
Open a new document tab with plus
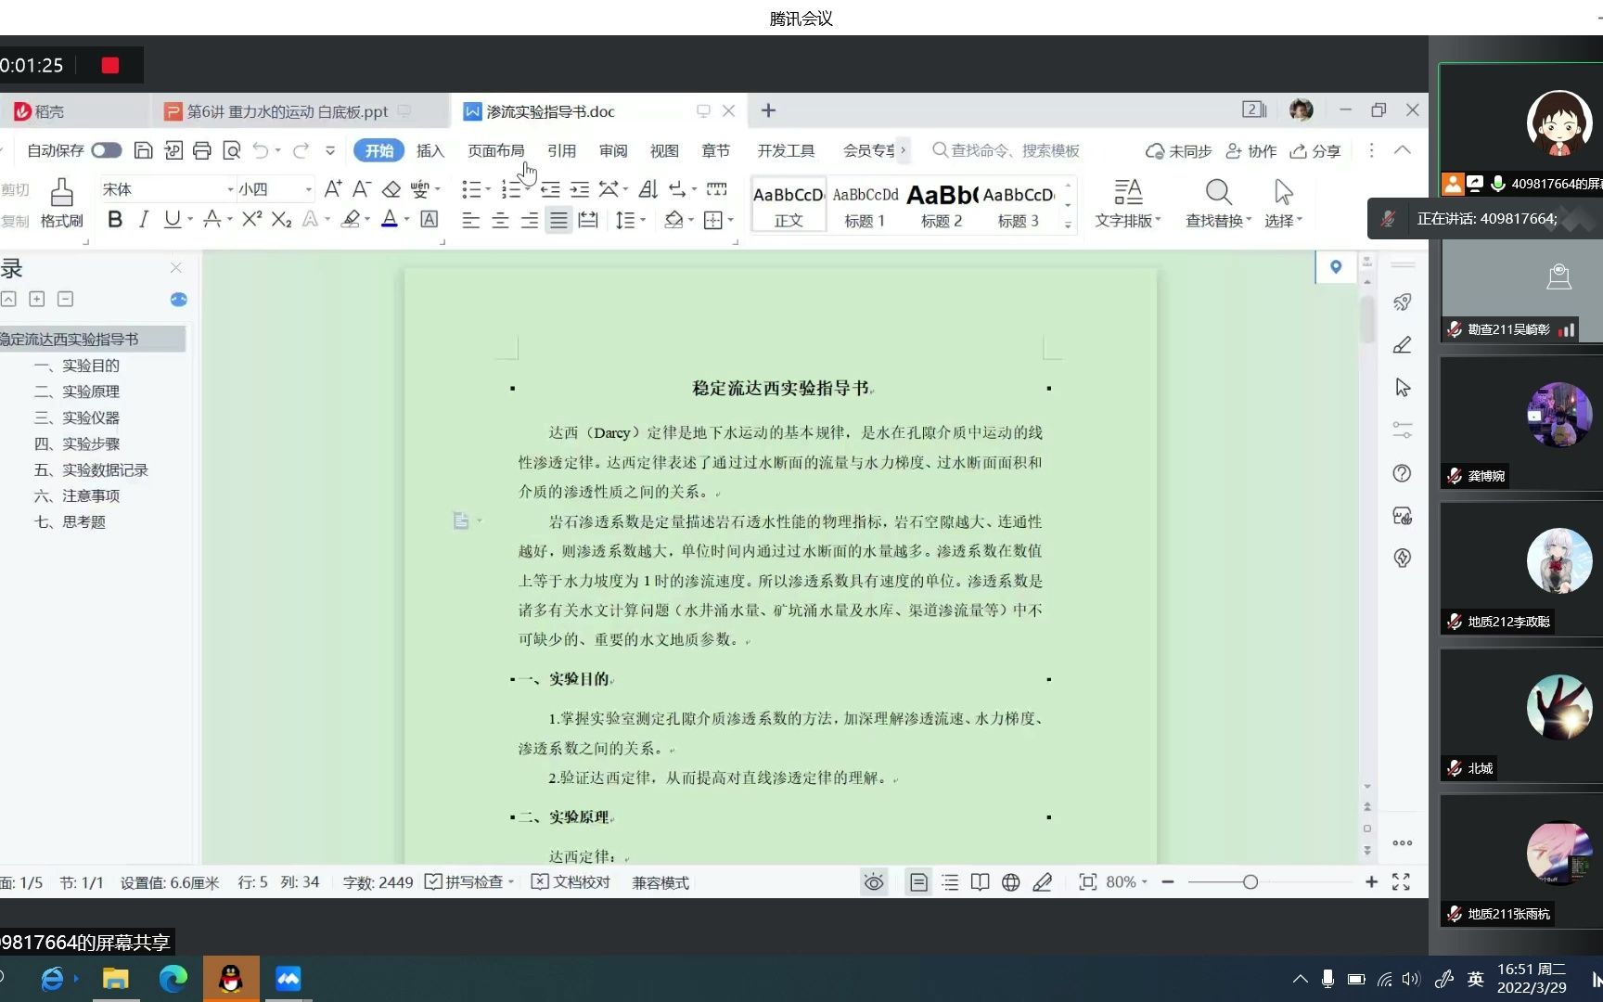[x=768, y=111]
